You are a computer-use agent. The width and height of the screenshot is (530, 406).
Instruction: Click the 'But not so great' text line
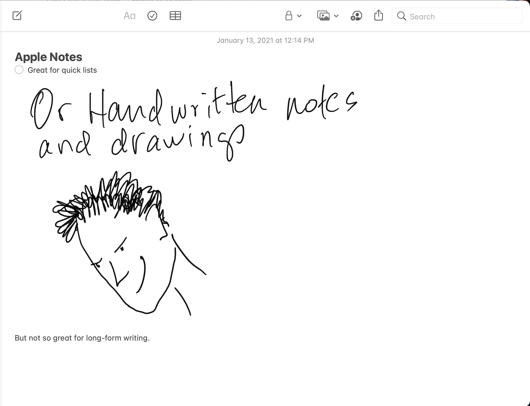[x=82, y=338]
